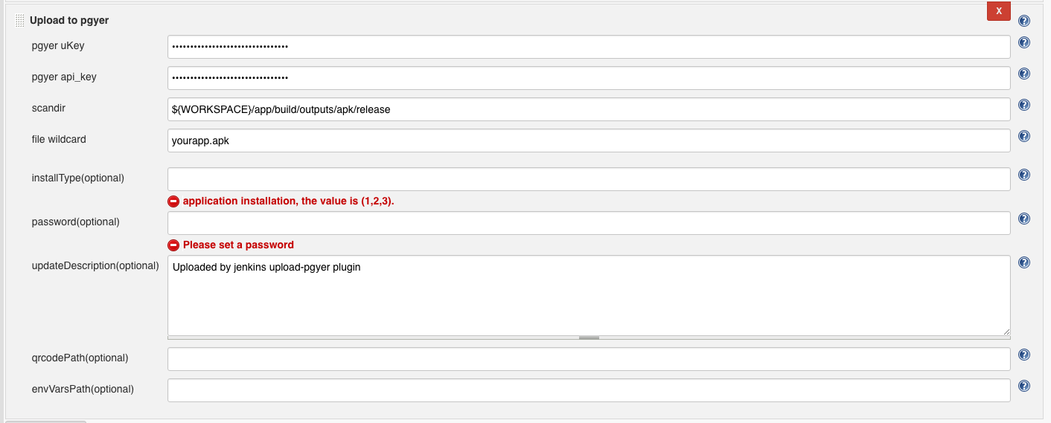The image size is (1051, 423).
Task: Click the 'envVarsPath(optional)' label
Action: [83, 389]
